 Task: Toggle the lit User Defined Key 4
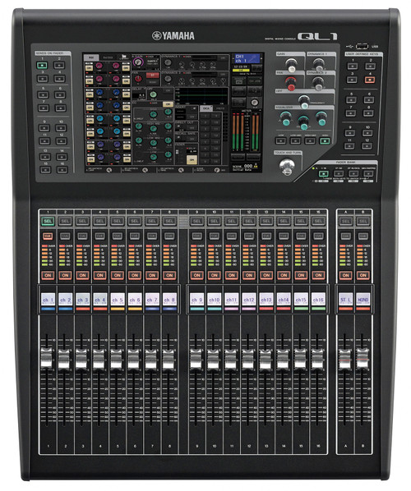point(370,79)
